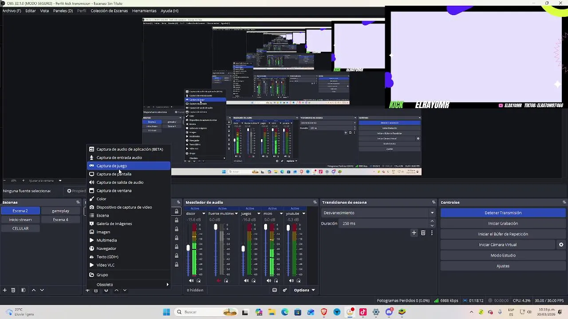
Task: Expand the Obsoleto submenu
Action: 128,284
